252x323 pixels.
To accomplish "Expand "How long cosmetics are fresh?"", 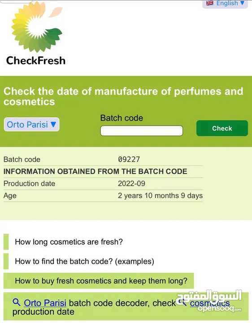I will coord(69,242).
